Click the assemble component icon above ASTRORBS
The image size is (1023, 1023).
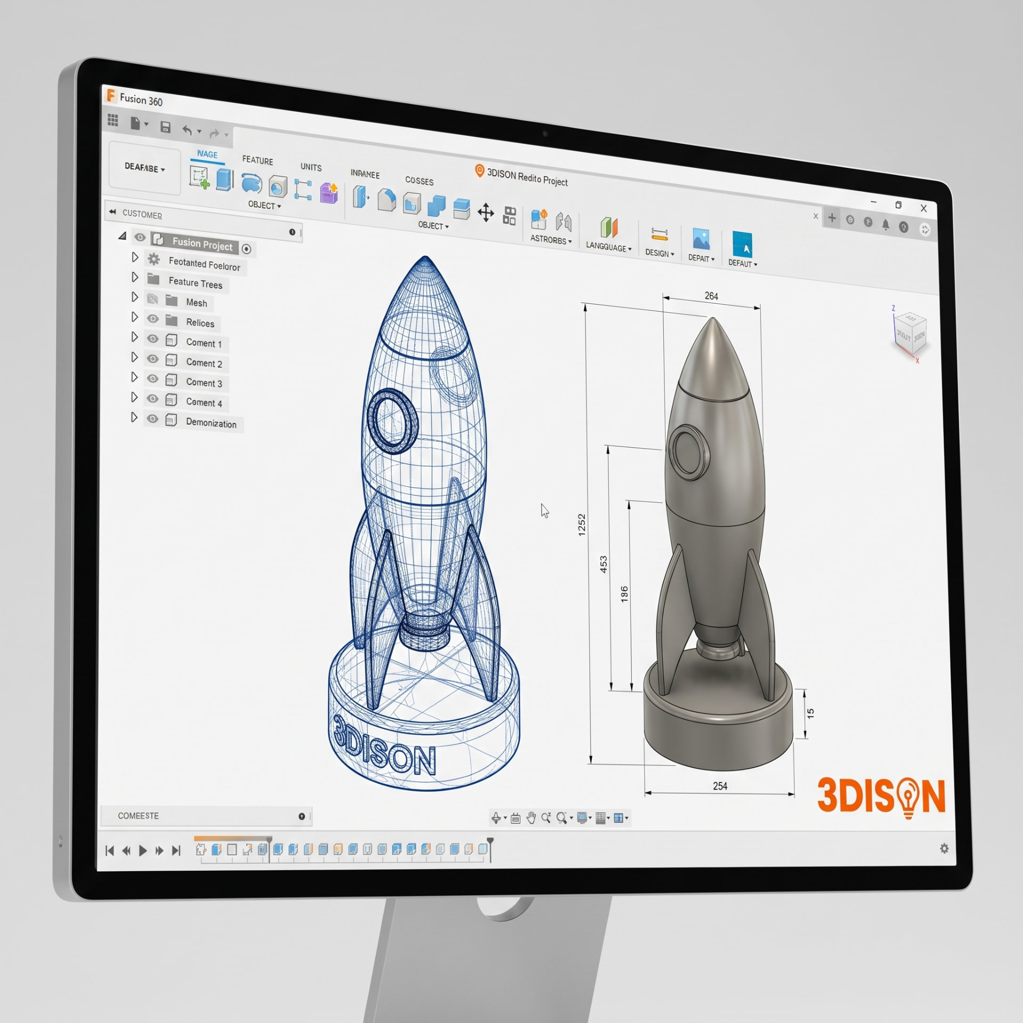point(539,220)
